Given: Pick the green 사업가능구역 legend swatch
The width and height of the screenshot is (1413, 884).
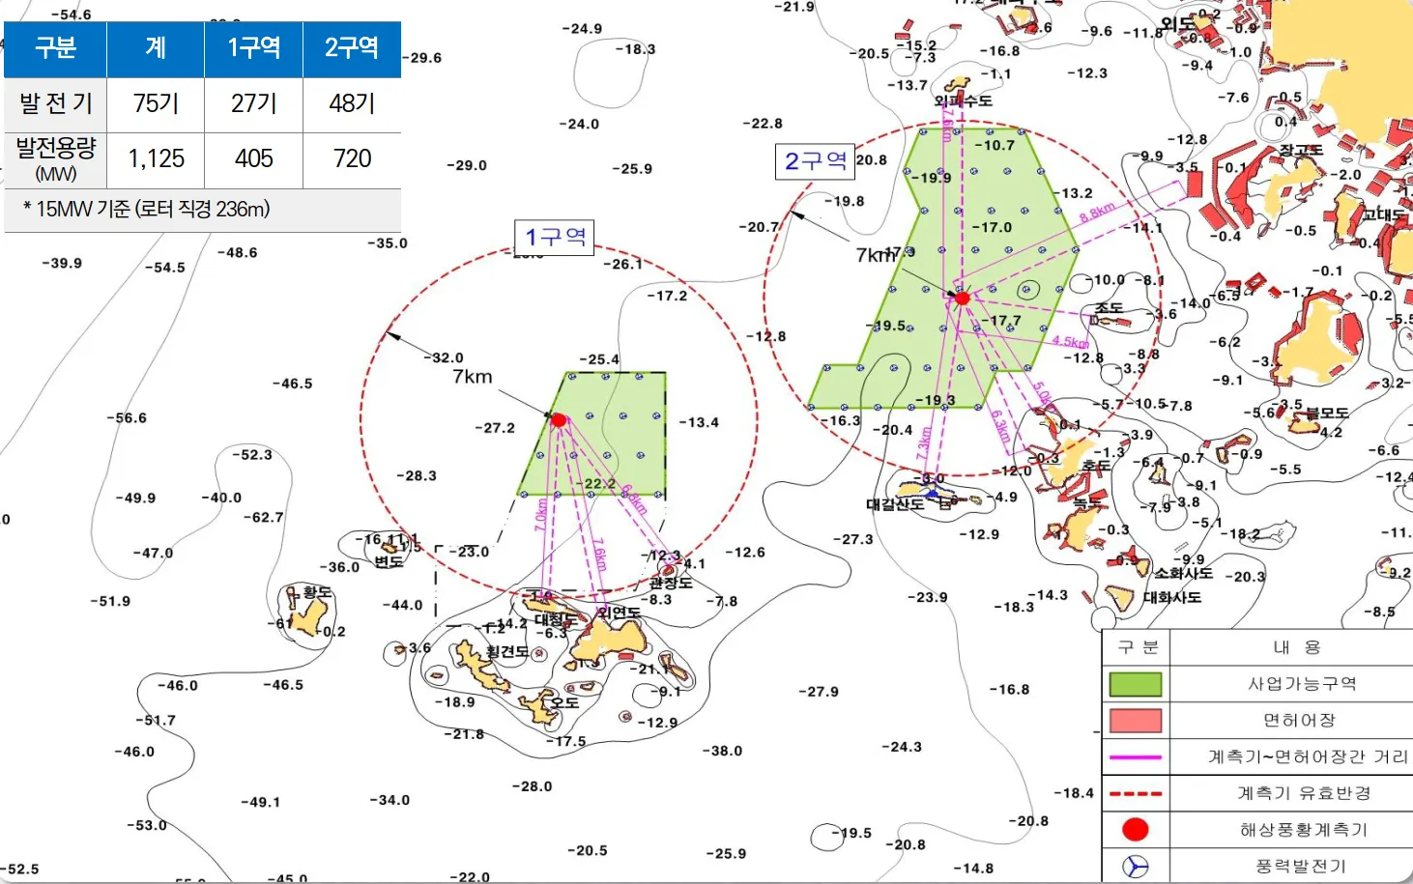Looking at the screenshot, I should 1136,685.
